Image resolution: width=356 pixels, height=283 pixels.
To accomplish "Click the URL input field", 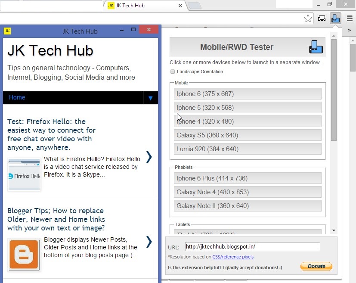I will 252,247.
